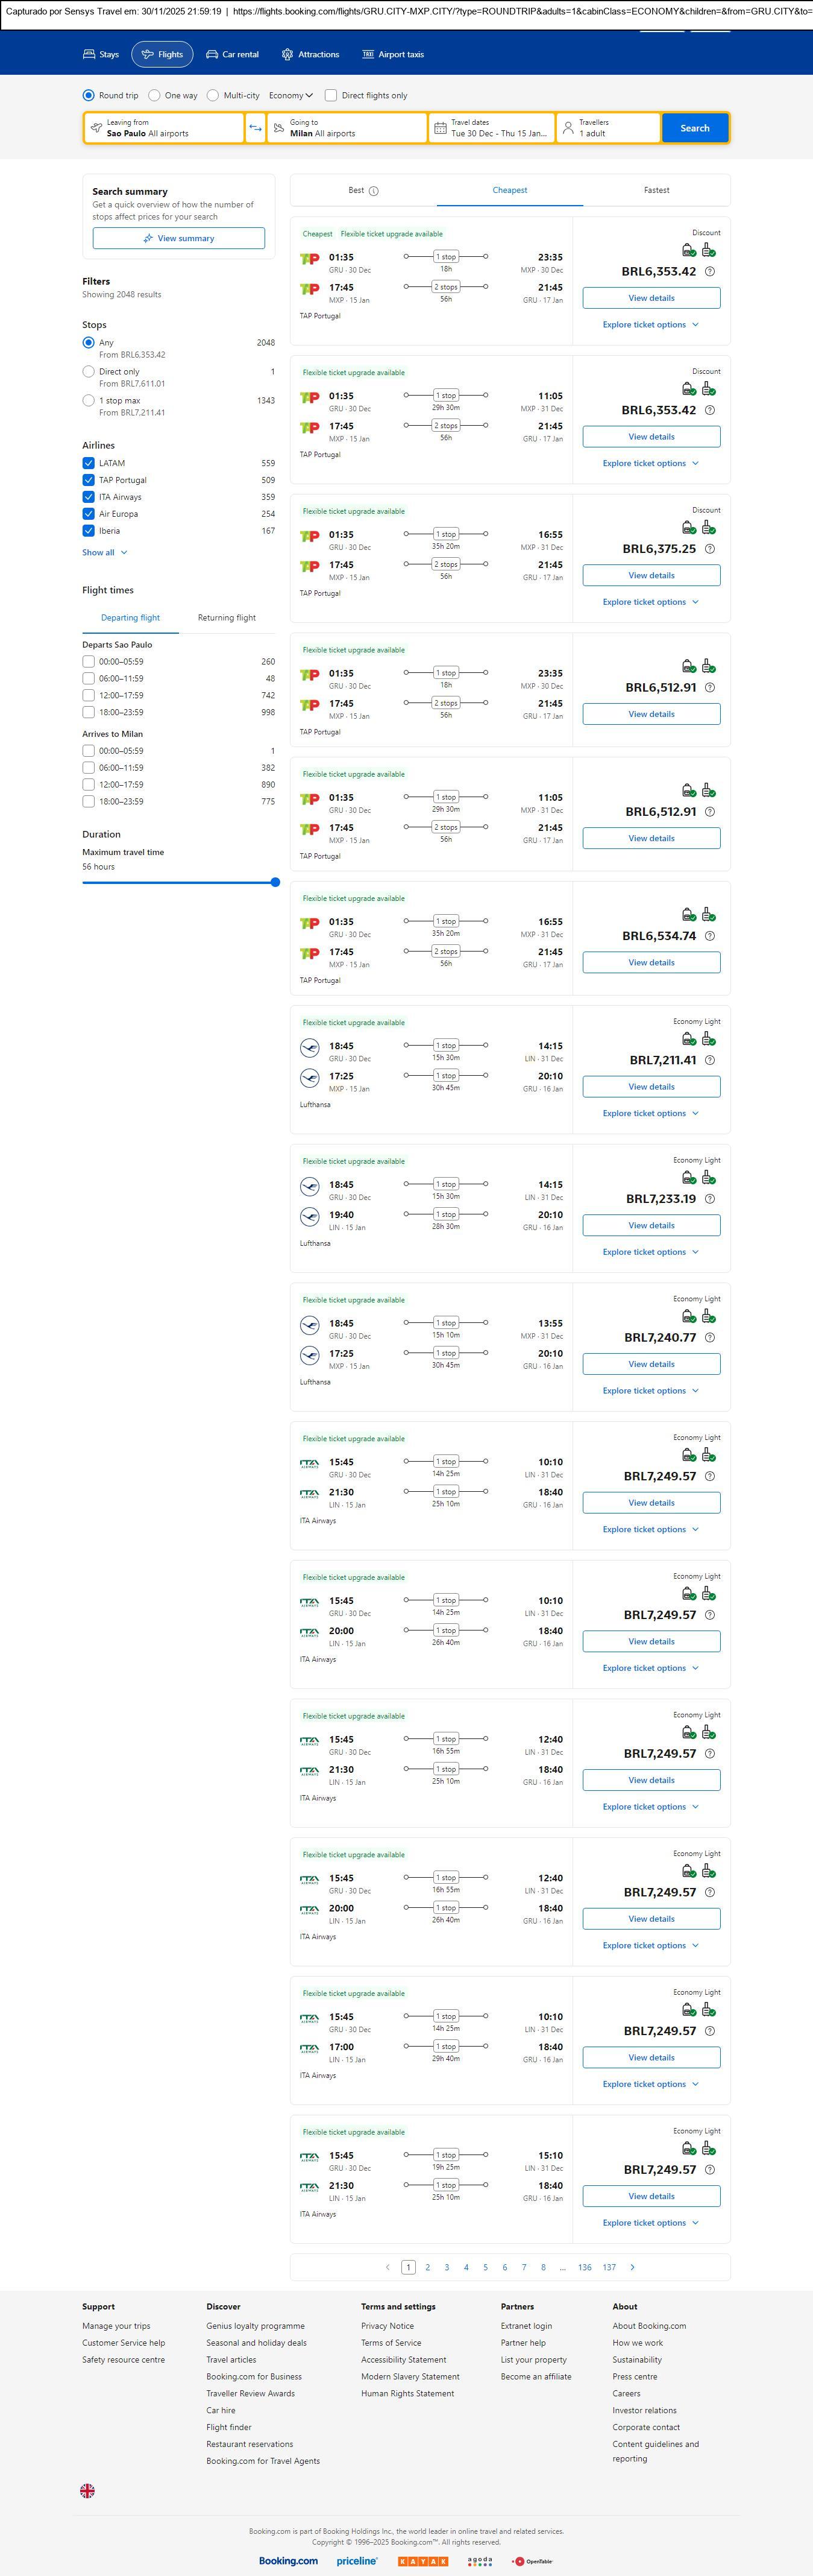The width and height of the screenshot is (813, 2576).
Task: Expand Explore ticket options for BRL6,375.25 flight
Action: tap(650, 602)
